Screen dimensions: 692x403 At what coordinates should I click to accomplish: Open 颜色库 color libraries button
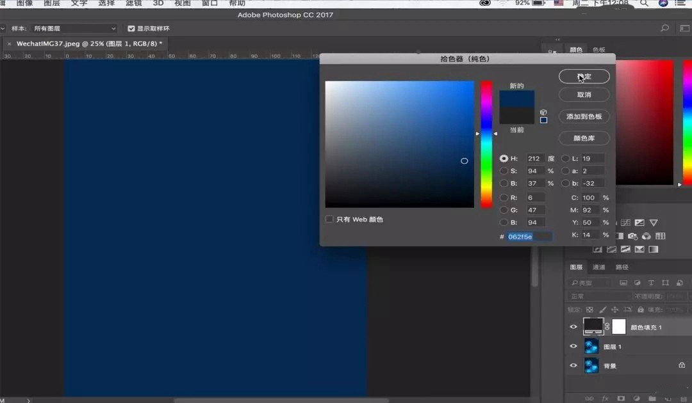click(x=584, y=138)
